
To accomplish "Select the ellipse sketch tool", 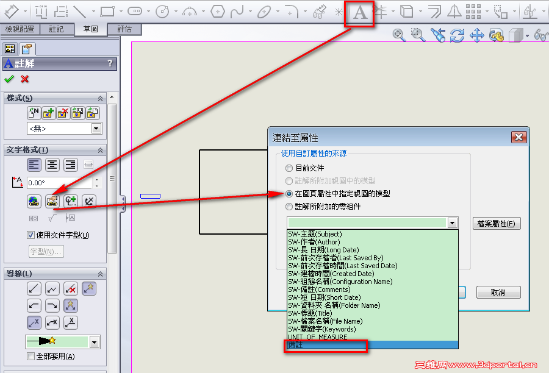I will [264, 10].
